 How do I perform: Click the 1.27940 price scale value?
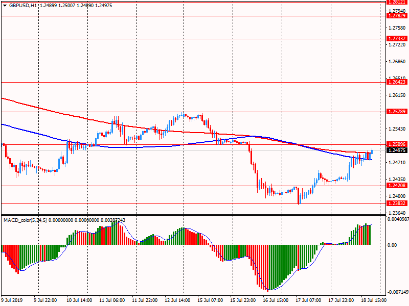coord(397,11)
